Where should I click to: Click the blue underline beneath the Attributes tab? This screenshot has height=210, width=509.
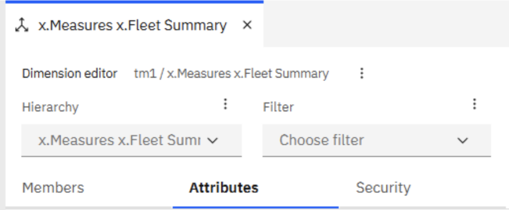tap(255, 207)
